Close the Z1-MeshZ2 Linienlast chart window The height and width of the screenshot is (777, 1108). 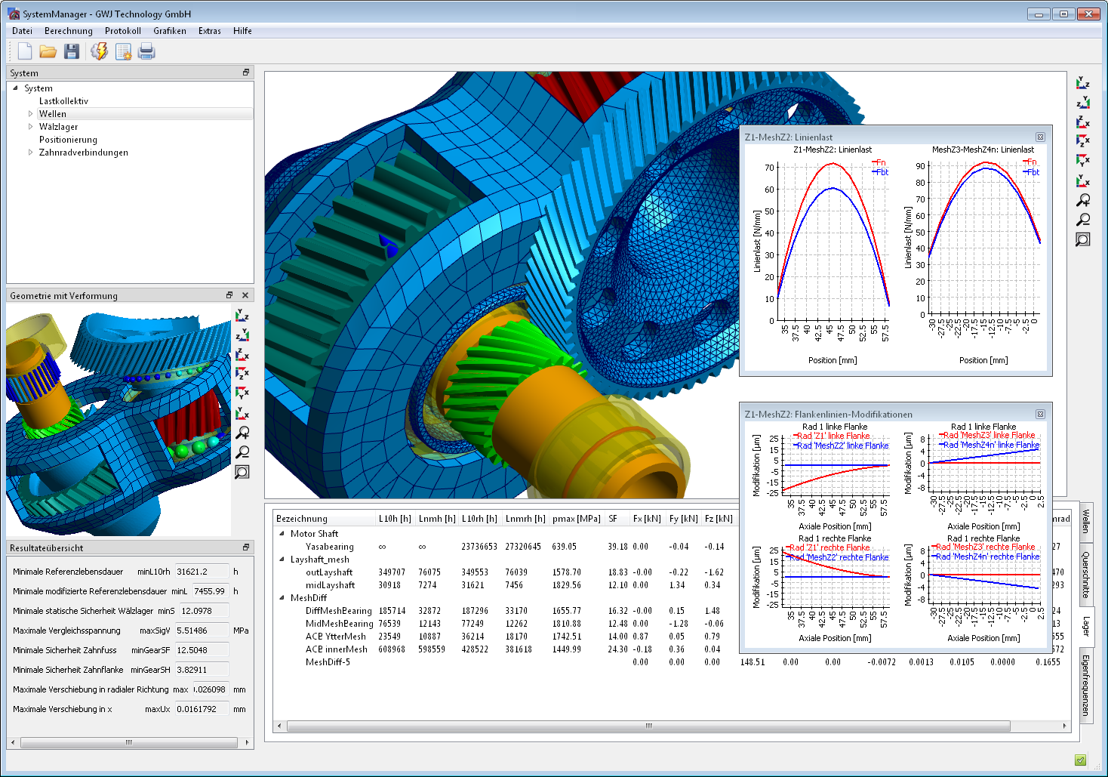[1040, 137]
